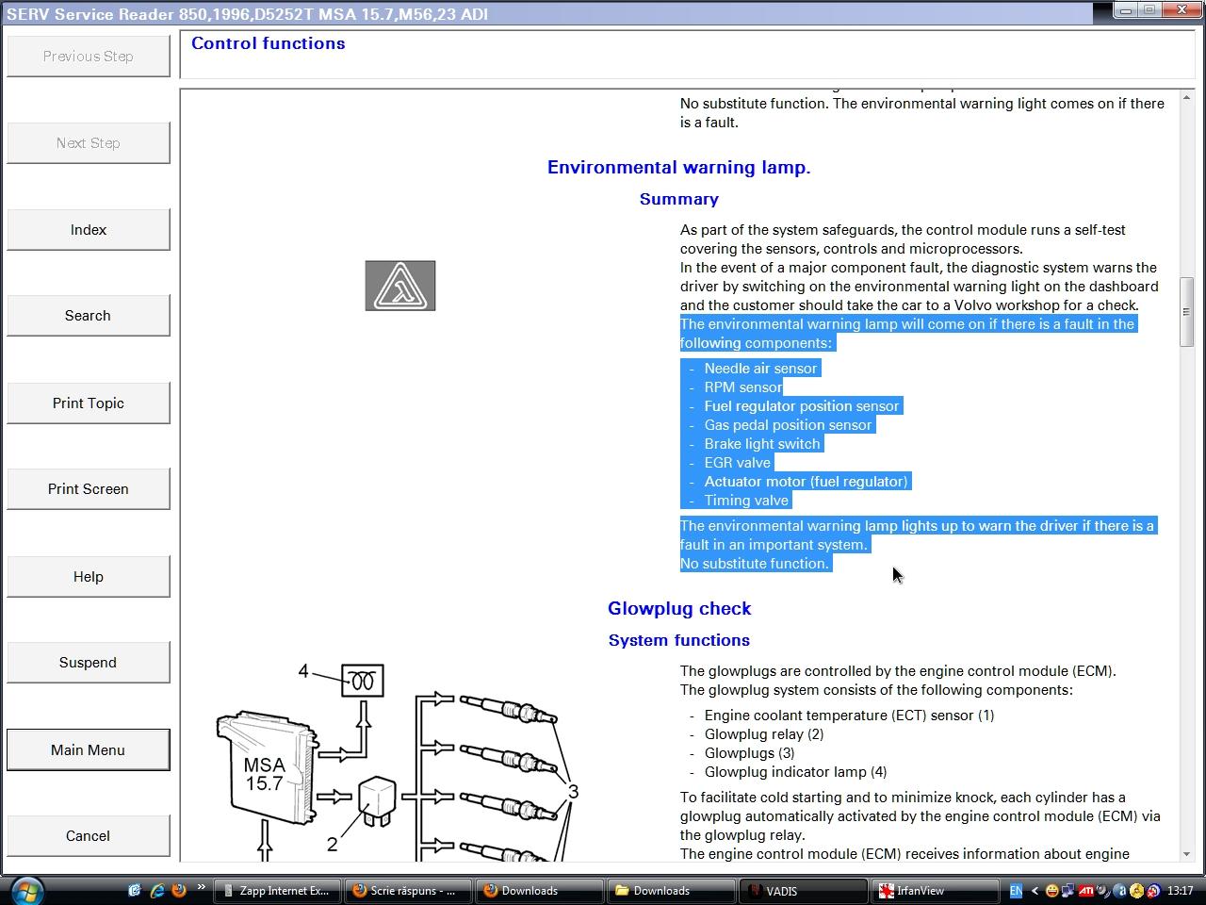
Task: Click the 'EGR valve' list item
Action: pyautogui.click(x=737, y=463)
